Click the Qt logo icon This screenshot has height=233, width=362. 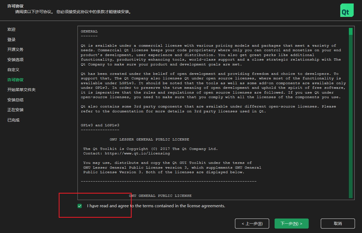click(x=347, y=10)
